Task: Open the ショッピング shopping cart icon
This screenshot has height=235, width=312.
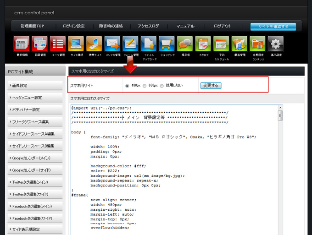Action: coord(167,44)
